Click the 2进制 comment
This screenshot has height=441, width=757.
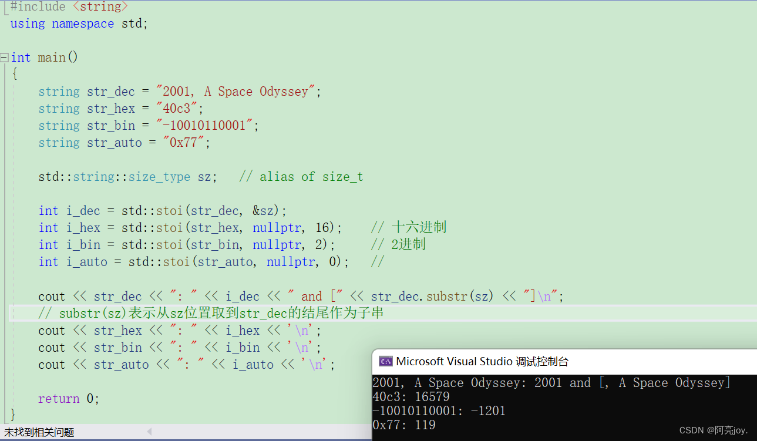398,245
